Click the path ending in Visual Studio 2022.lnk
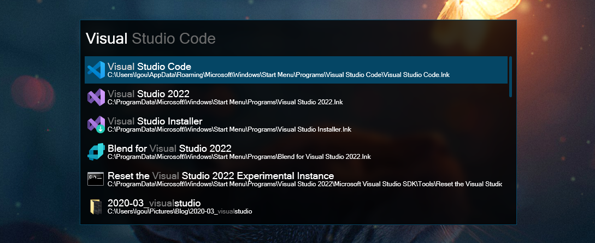595x243 pixels. [x=226, y=102]
